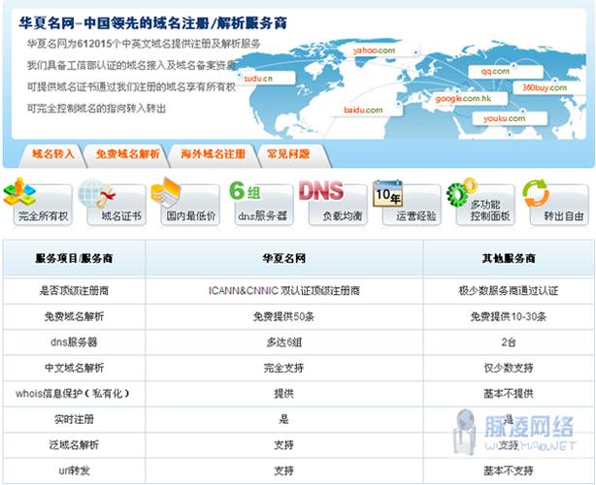Click the 其他服务商 column header
This screenshot has width=596, height=485.
coord(509,258)
